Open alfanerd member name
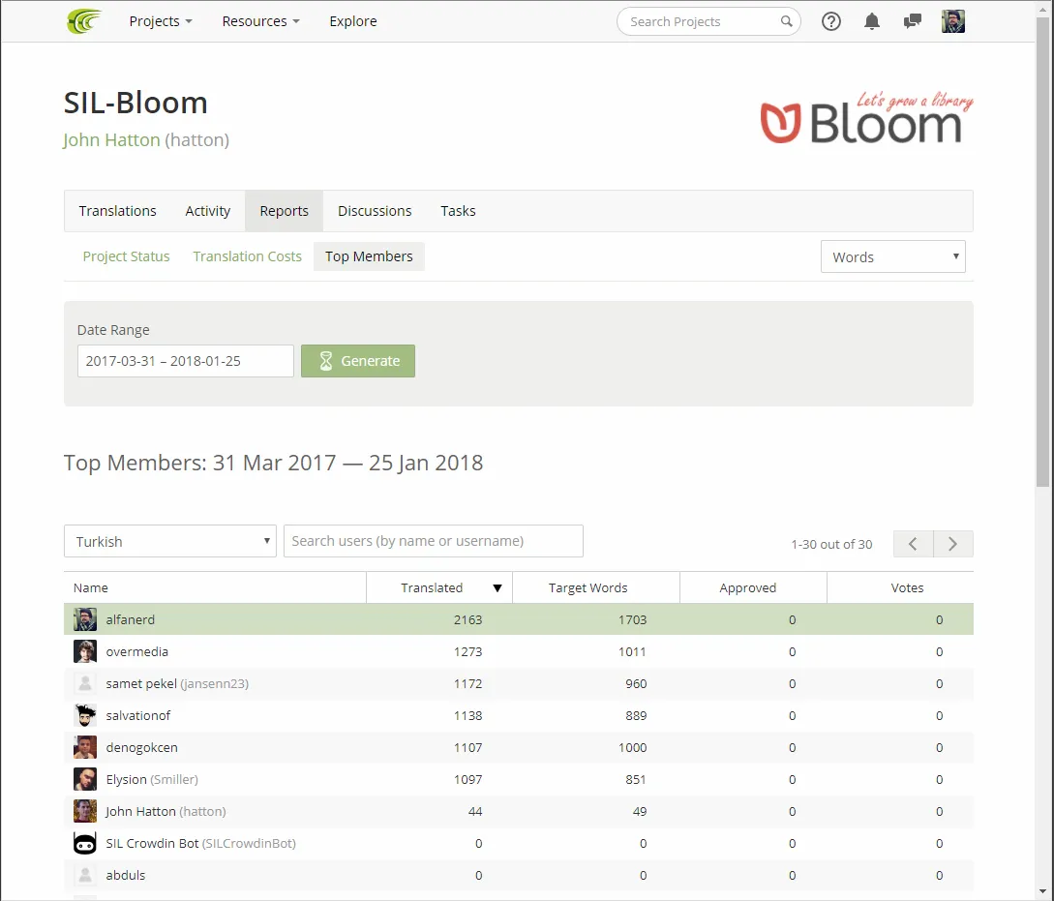1054x901 pixels. [131, 619]
